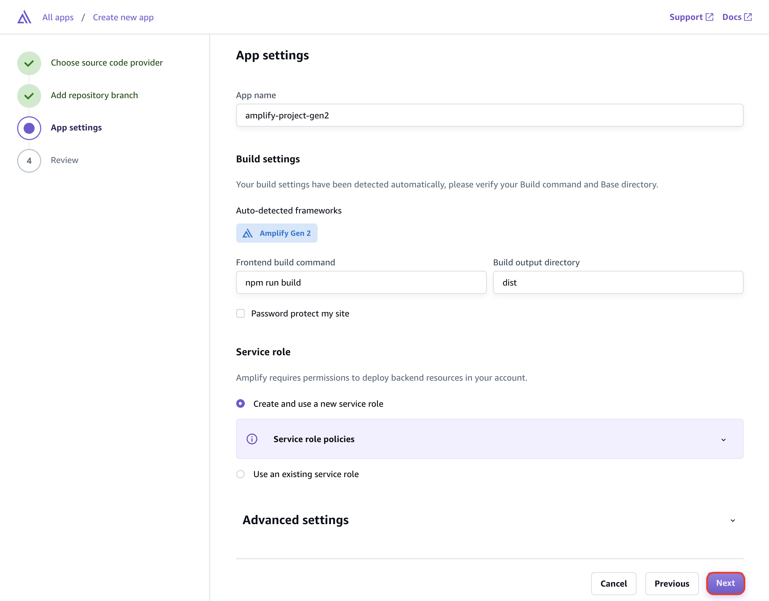Click the active App settings step indicator
The height and width of the screenshot is (601, 769).
[29, 128]
